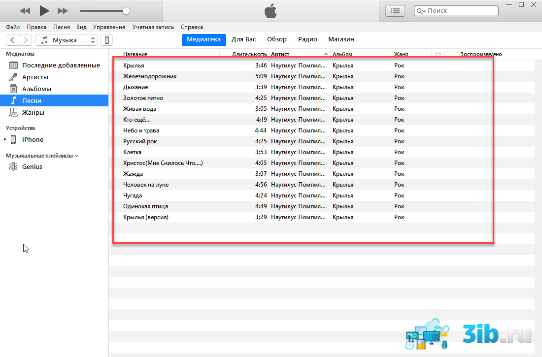The height and width of the screenshot is (357, 542).
Task: Toggle sort on the Артист column header
Action: 300,54
